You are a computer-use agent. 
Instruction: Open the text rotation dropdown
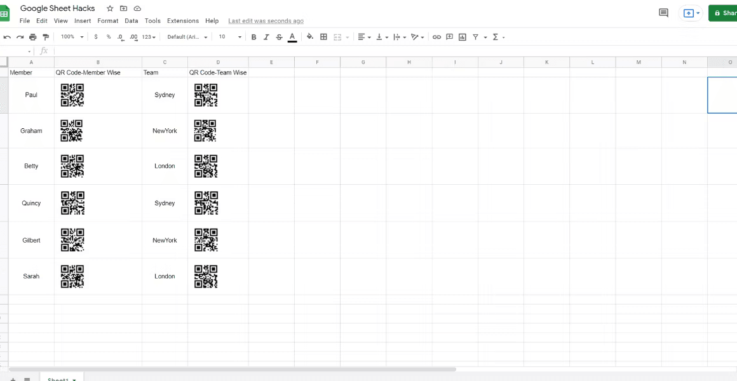[417, 37]
